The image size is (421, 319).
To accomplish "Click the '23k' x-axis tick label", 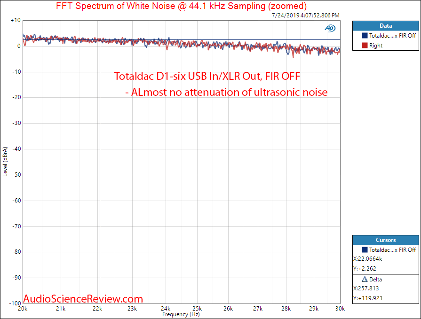I will [x=132, y=309].
